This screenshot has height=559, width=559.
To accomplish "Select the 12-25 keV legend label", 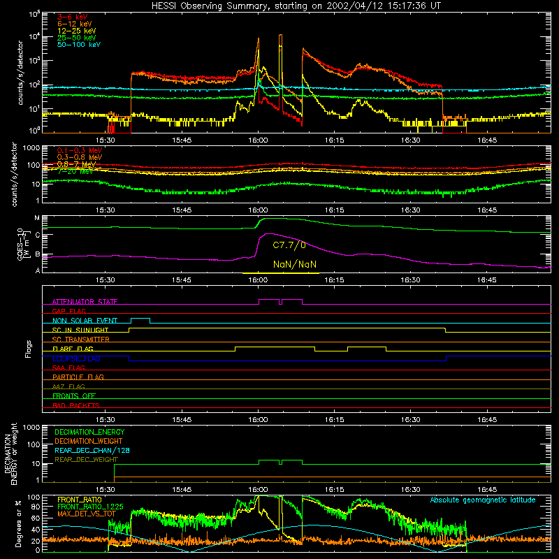I will 76,31.
